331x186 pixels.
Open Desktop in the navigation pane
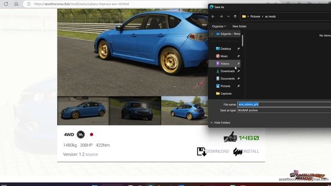click(225, 49)
